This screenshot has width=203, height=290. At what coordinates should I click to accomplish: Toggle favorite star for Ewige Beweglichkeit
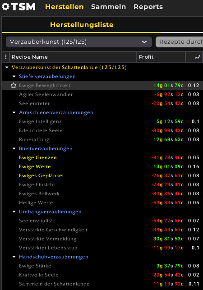pyautogui.click(x=14, y=85)
